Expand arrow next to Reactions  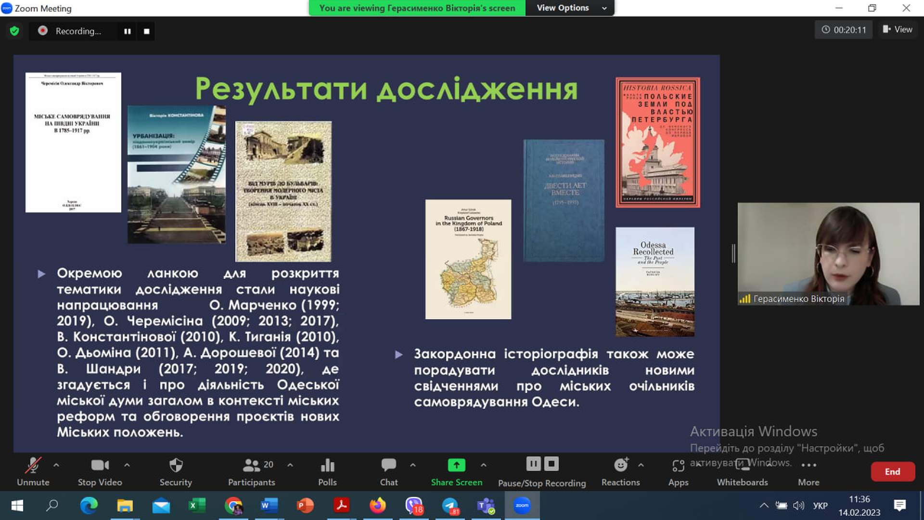pyautogui.click(x=641, y=465)
